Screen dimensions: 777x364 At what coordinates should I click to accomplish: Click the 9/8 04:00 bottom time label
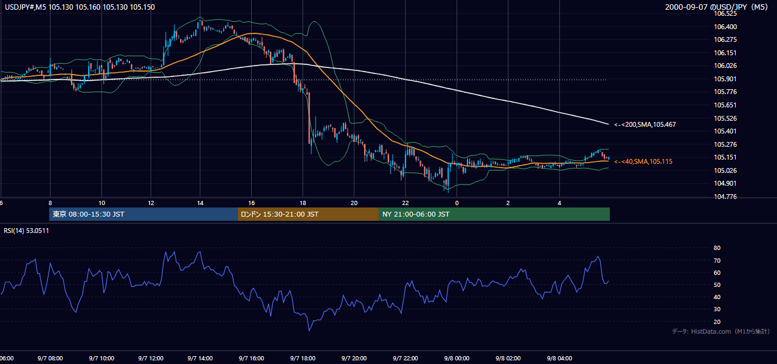point(559,359)
